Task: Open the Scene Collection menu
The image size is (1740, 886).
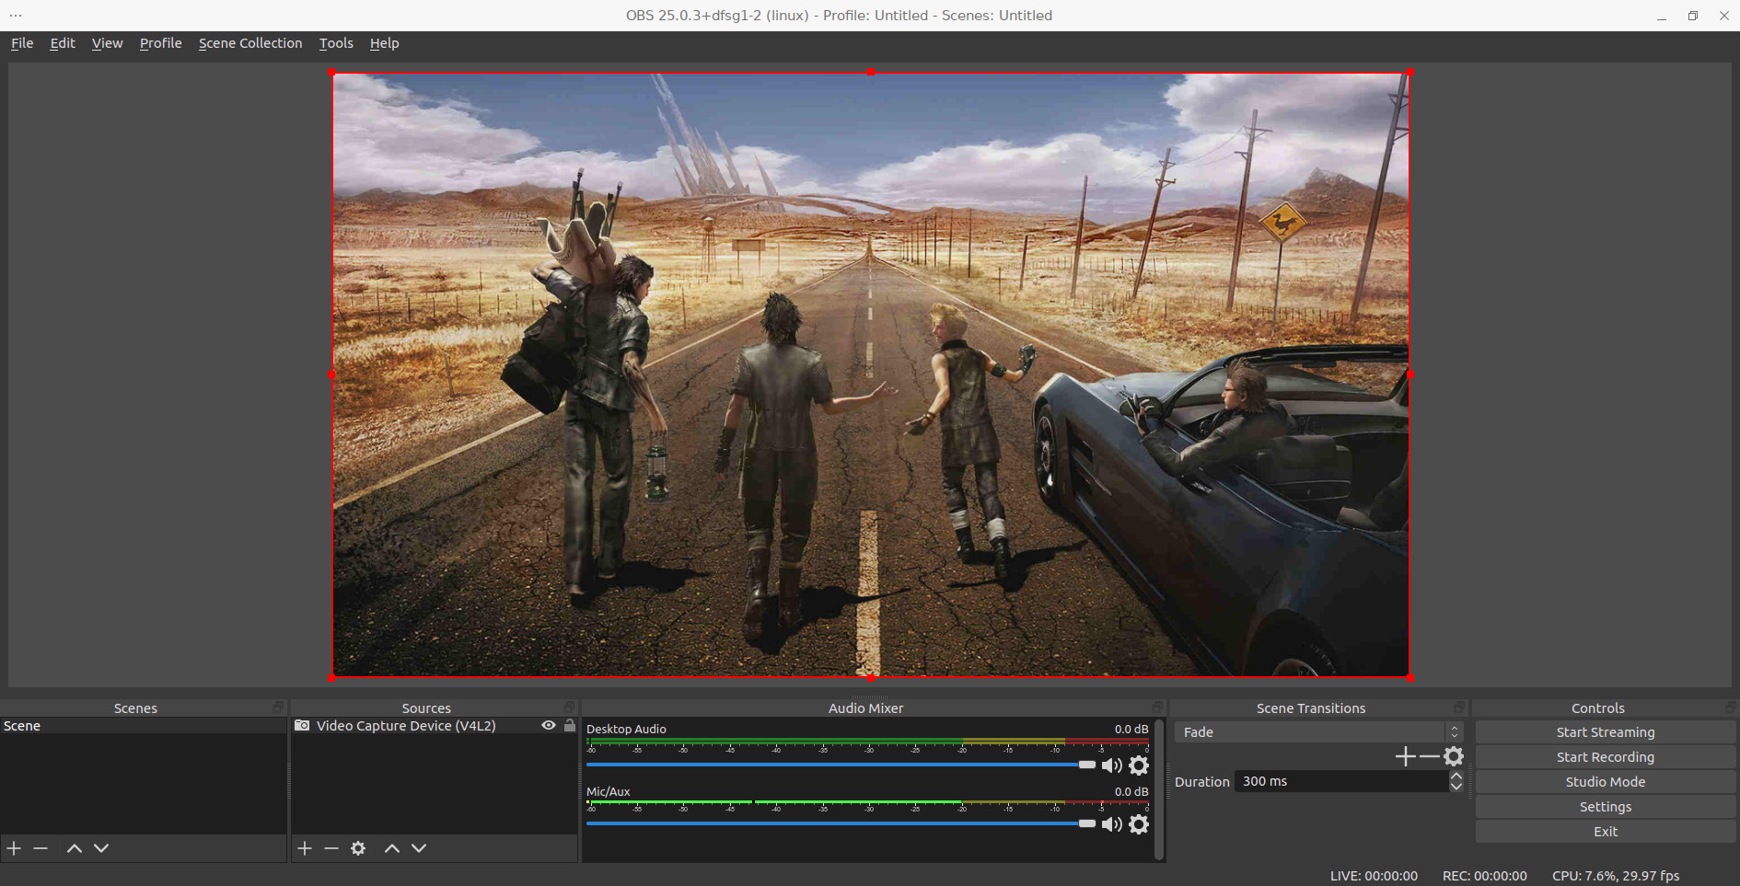Action: pyautogui.click(x=250, y=43)
